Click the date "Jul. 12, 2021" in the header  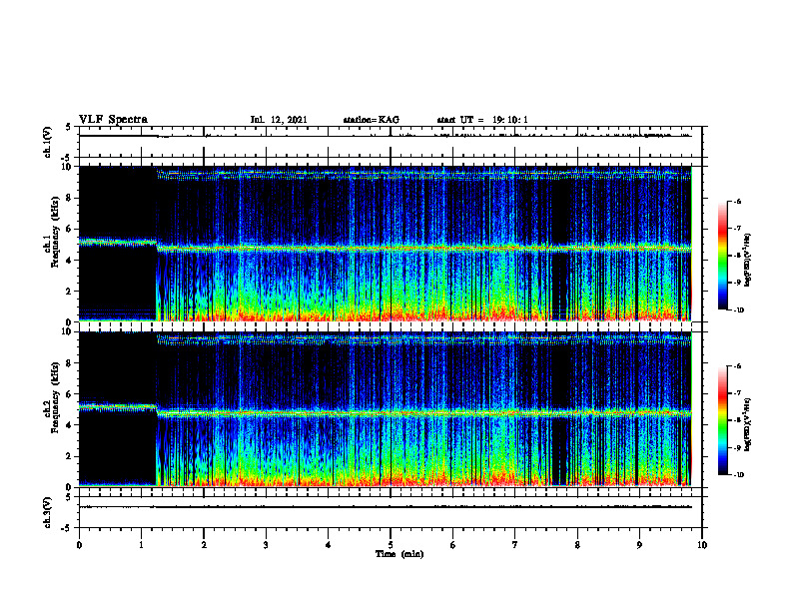[x=279, y=120]
